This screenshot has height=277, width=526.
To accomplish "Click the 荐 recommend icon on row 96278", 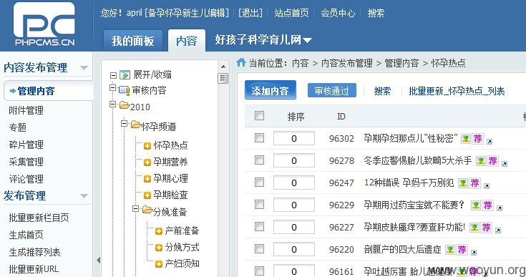I will click(493, 161).
